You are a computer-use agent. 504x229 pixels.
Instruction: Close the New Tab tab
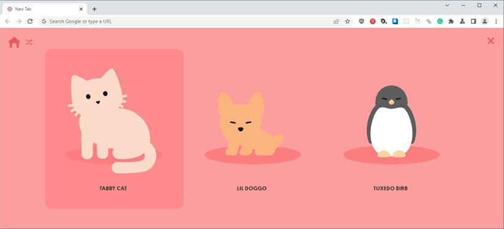[81, 9]
